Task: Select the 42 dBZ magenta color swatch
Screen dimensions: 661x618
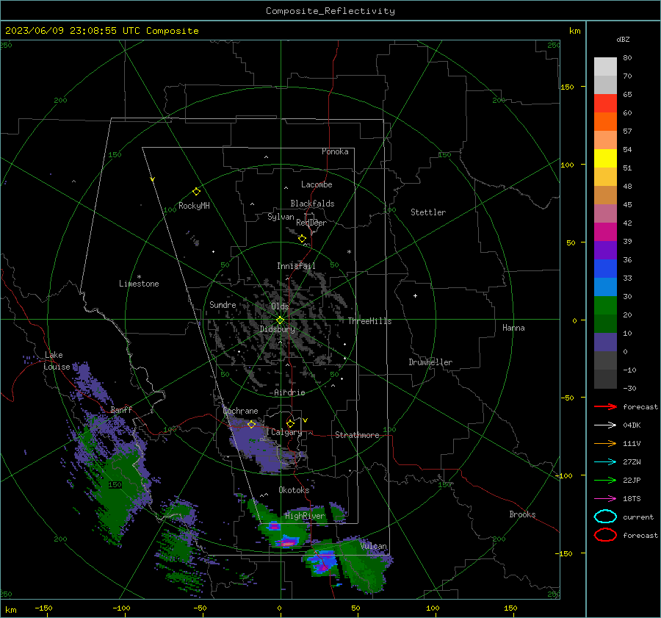Action: click(605, 231)
